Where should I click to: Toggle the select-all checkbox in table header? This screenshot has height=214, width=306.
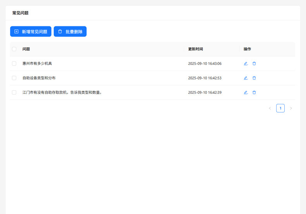14,49
